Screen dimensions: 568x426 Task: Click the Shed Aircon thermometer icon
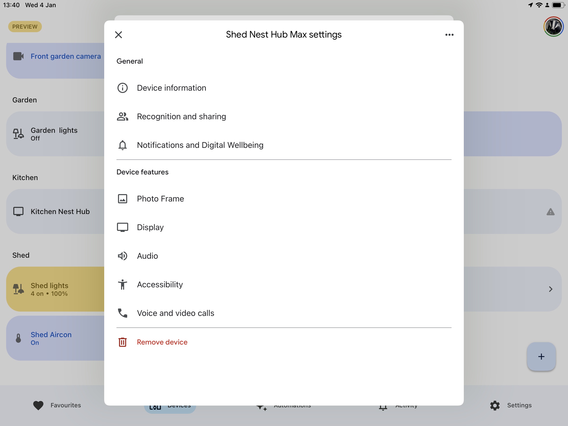point(18,338)
